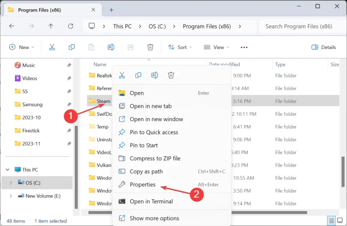
Task: Choose Open in new window
Action: [x=171, y=119]
